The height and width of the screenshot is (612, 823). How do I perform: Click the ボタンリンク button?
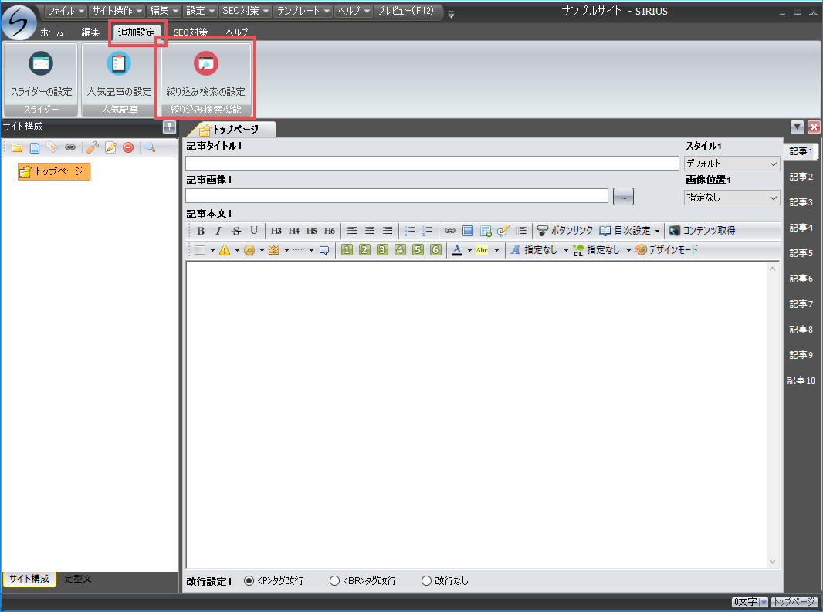click(x=565, y=231)
